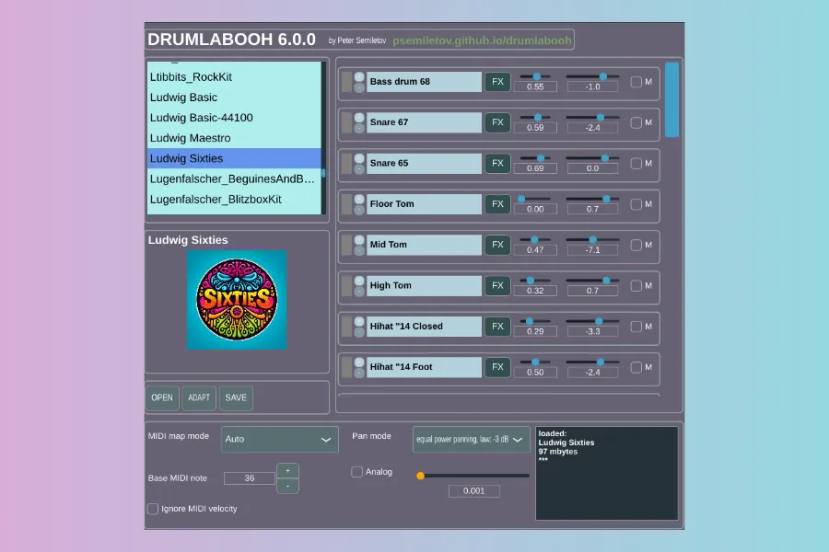Open FX for High Tom
This screenshot has width=829, height=552.
pos(497,285)
